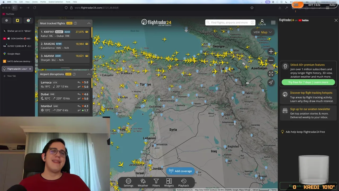Image resolution: width=339 pixels, height=191 pixels.
Task: Open the Settings gear in map toolbar
Action: 128,183
